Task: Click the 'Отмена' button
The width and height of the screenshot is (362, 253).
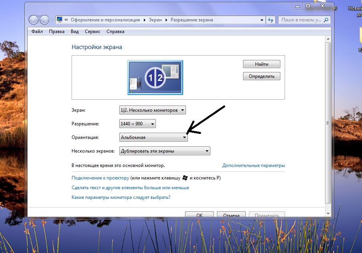Action: (231, 214)
